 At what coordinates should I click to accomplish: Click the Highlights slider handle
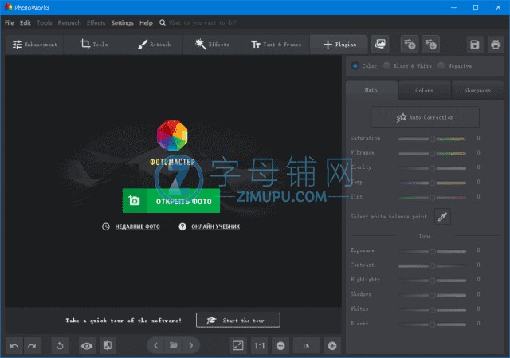coord(433,281)
